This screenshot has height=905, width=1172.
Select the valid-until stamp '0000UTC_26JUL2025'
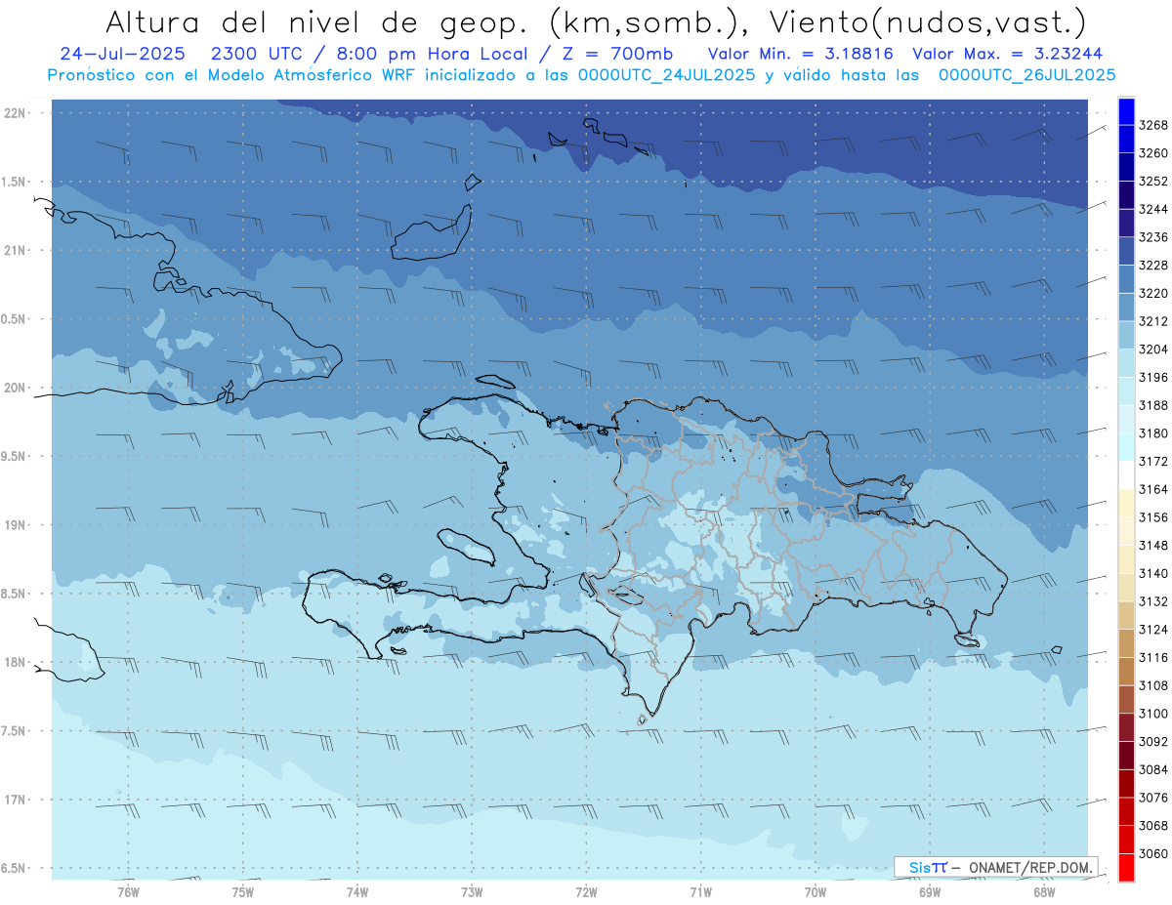[x=1026, y=74]
